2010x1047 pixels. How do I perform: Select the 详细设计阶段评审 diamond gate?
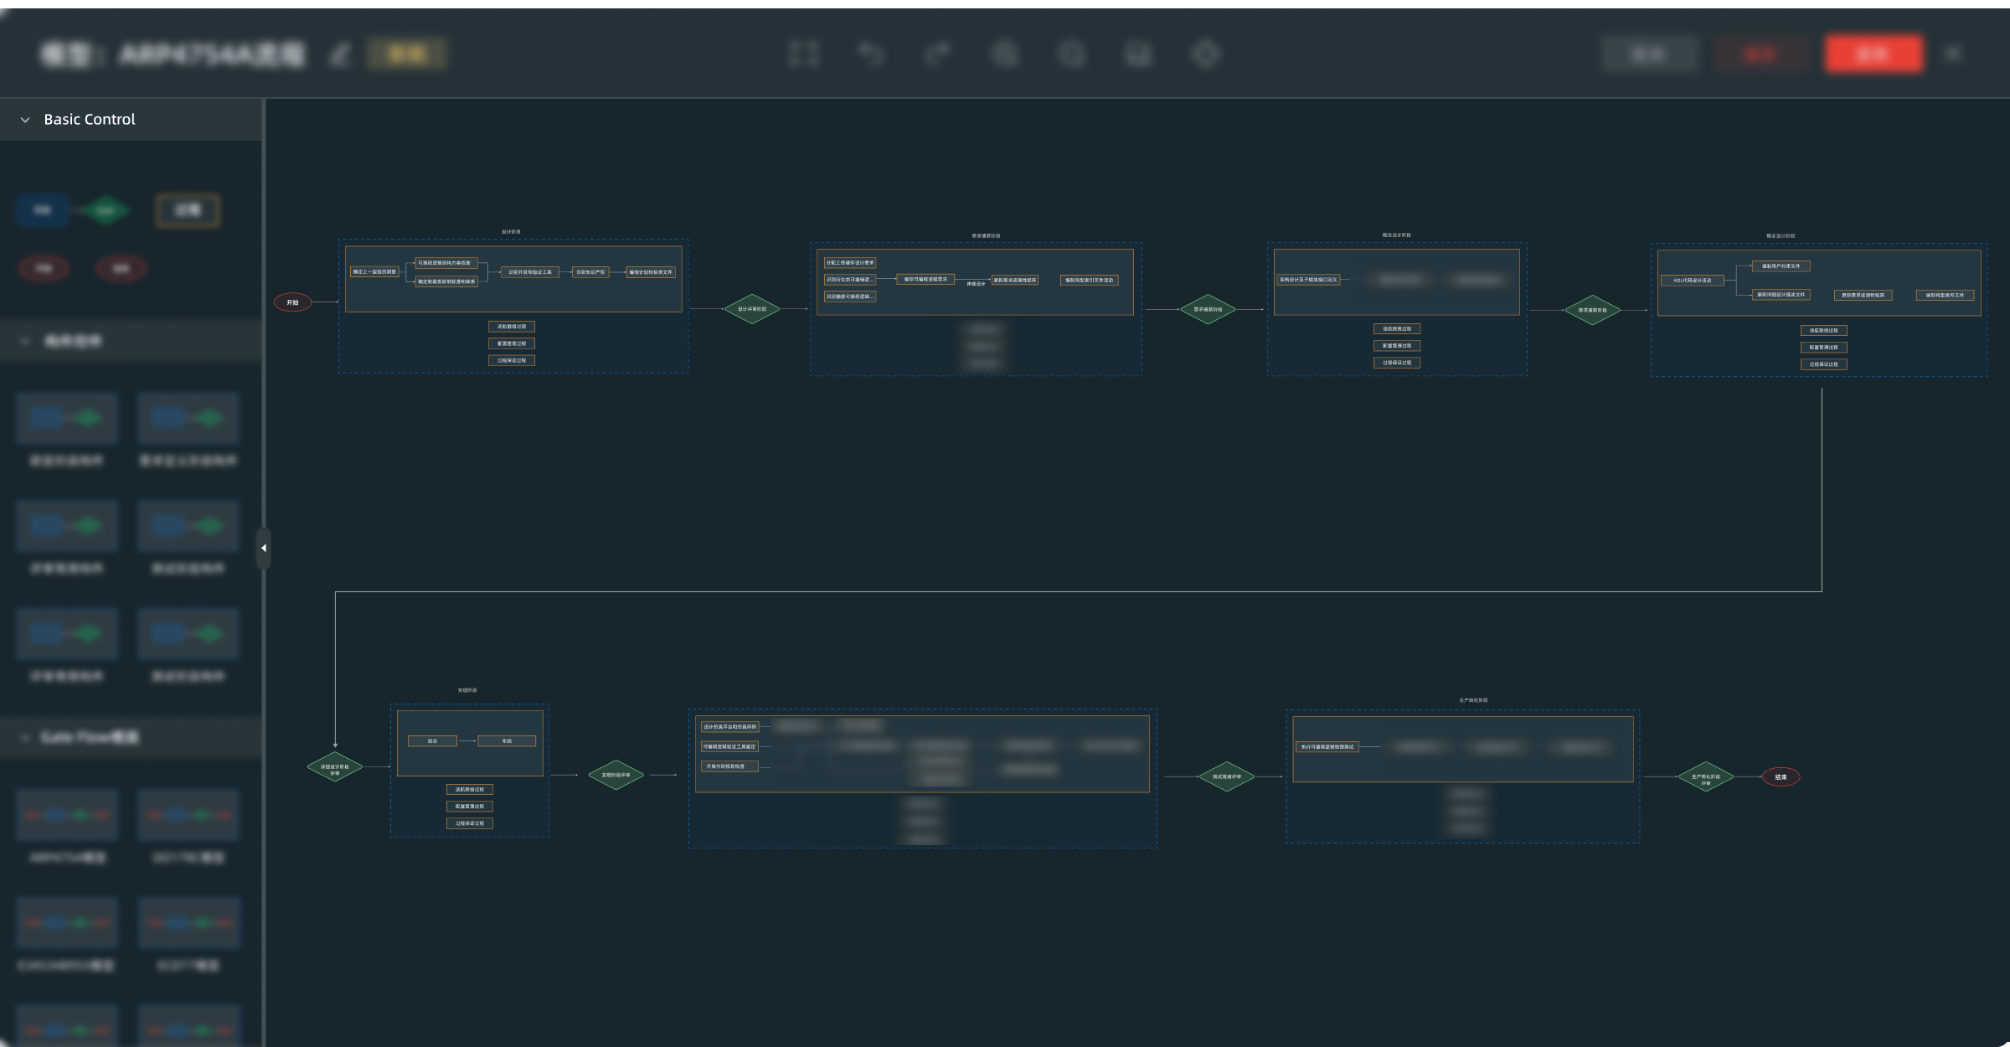pyautogui.click(x=335, y=766)
